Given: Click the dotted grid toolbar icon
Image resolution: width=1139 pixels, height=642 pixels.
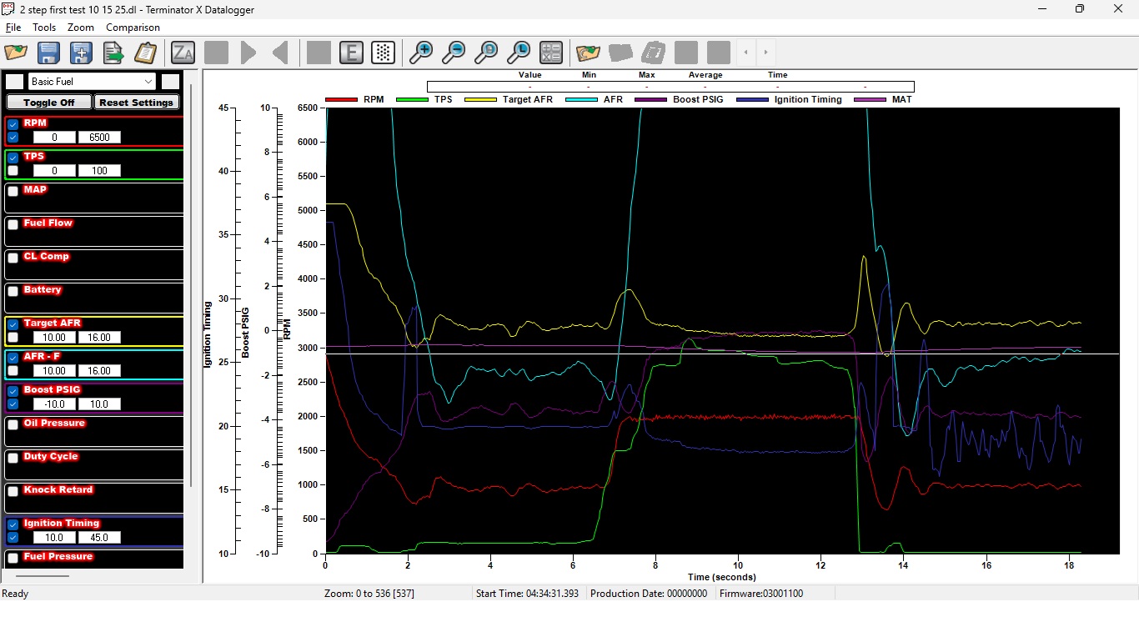Looking at the screenshot, I should pyautogui.click(x=383, y=53).
